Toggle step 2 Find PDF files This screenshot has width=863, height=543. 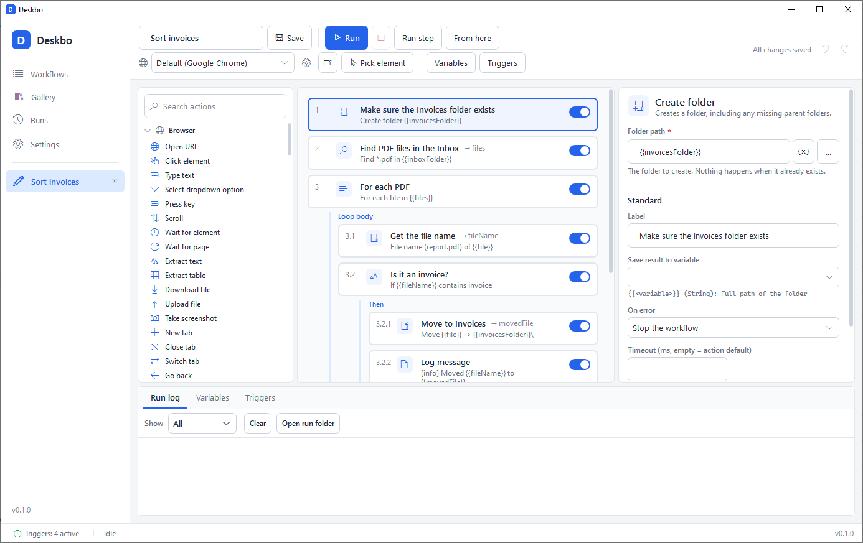(x=580, y=151)
